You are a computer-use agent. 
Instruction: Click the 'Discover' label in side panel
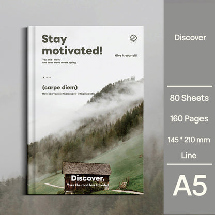tap(190, 38)
